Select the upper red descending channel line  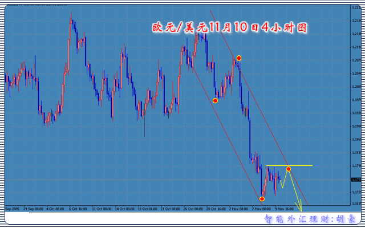click(x=259, y=108)
